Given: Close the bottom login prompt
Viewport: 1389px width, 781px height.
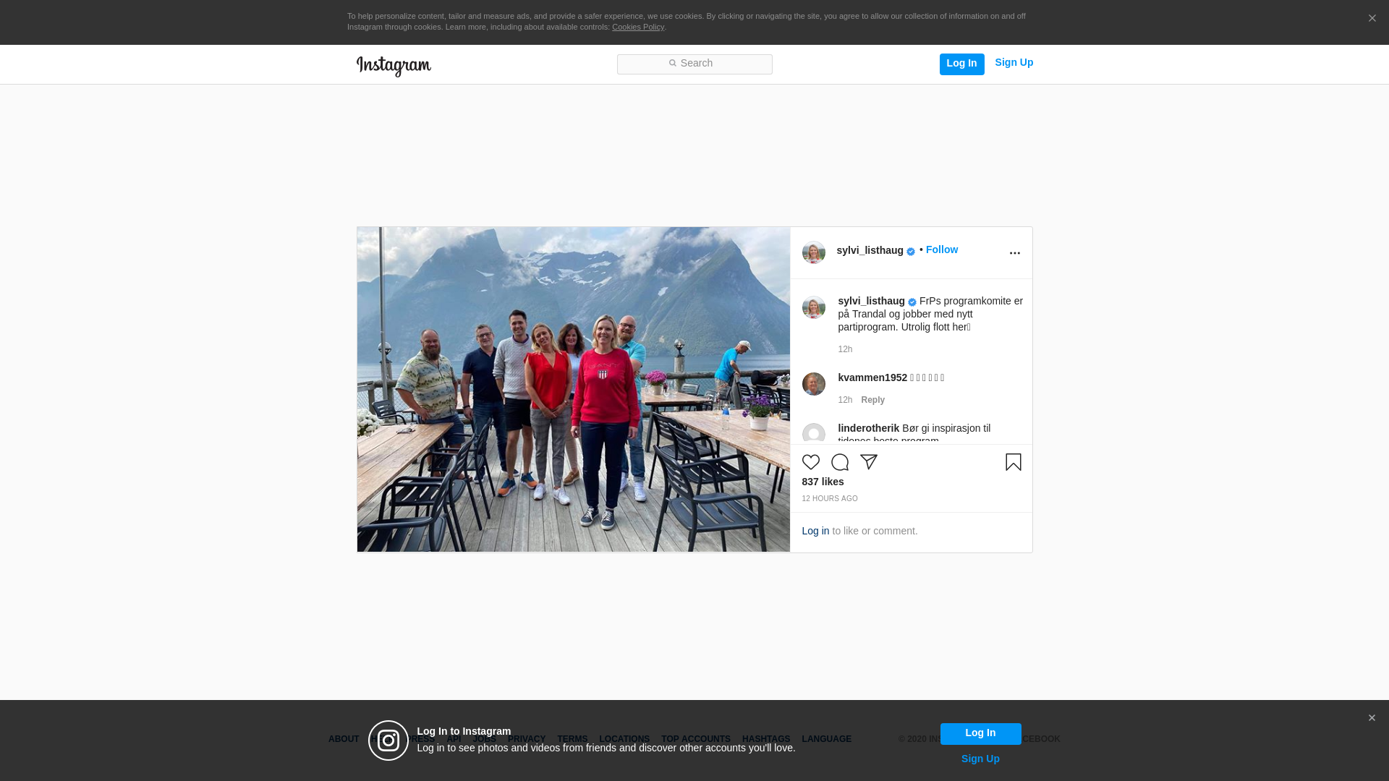Looking at the screenshot, I should (1372, 718).
